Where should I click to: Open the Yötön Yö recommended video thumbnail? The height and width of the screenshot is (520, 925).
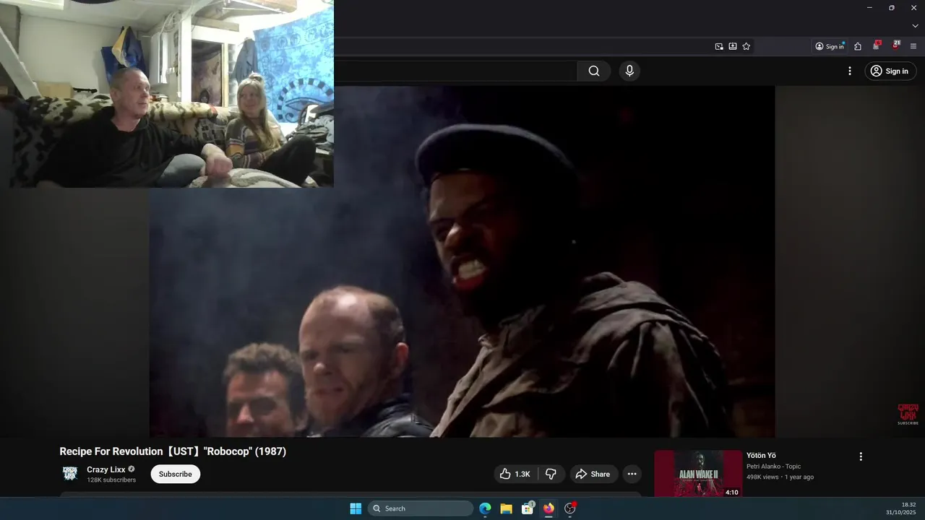[x=698, y=474]
